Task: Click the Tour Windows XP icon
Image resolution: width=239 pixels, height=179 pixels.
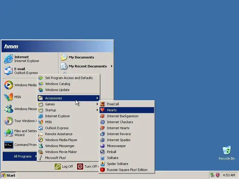Action: [8, 121]
